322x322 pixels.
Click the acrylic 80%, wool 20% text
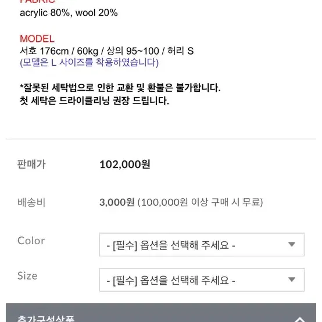69,13
